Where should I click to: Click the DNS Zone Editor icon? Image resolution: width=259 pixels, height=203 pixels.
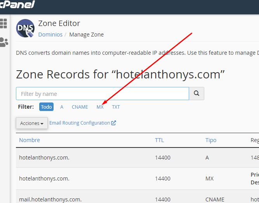(x=25, y=28)
